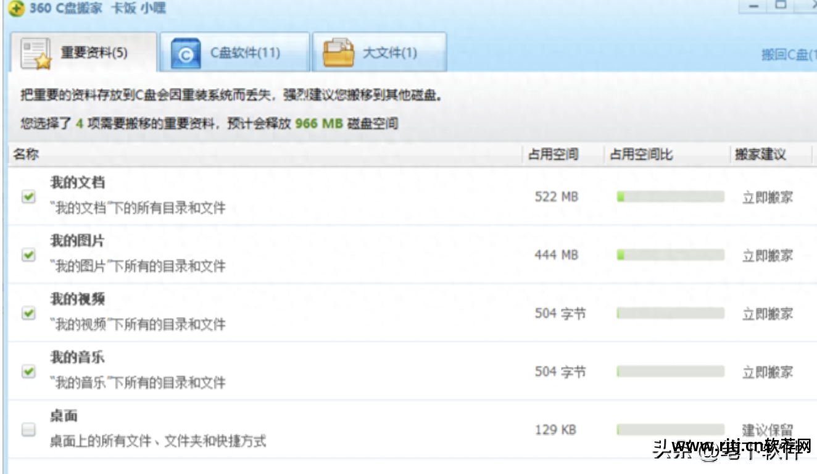
Task: Uncheck the 我的图片 checkbox
Action: point(28,254)
